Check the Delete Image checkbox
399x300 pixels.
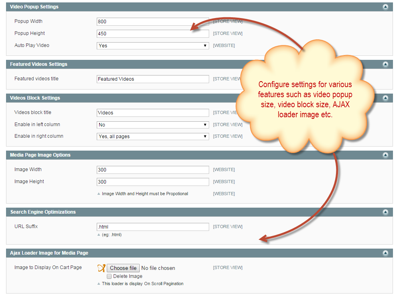pos(109,276)
